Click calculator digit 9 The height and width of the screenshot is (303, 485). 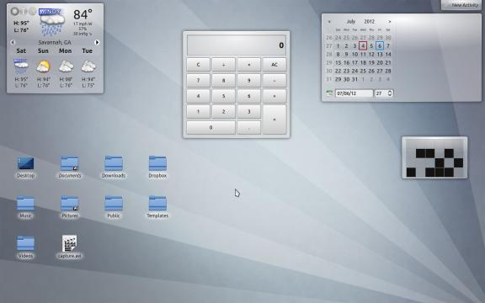click(249, 81)
